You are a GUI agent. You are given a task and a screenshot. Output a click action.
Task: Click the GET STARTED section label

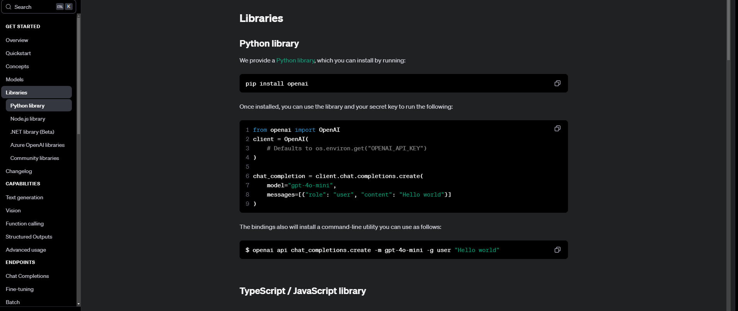(23, 27)
